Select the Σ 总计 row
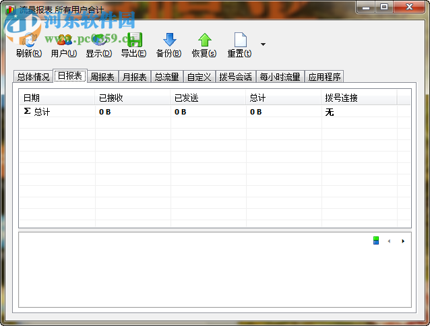430x326 pixels. point(215,112)
